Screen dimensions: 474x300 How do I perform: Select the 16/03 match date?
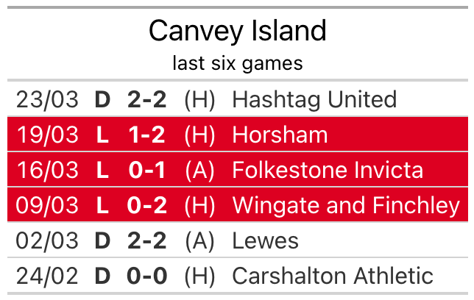pos(47,170)
